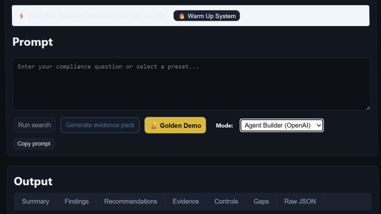Click the Mode: label
Image resolution: width=381 pixels, height=214 pixels.
pyautogui.click(x=224, y=126)
